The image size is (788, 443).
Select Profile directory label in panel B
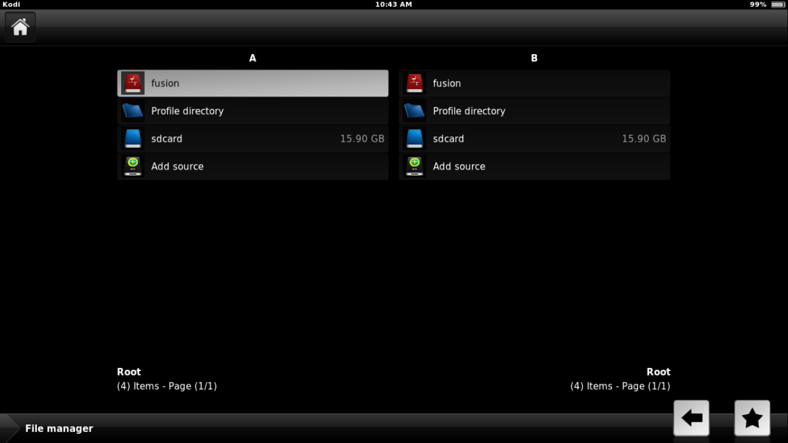tap(469, 111)
